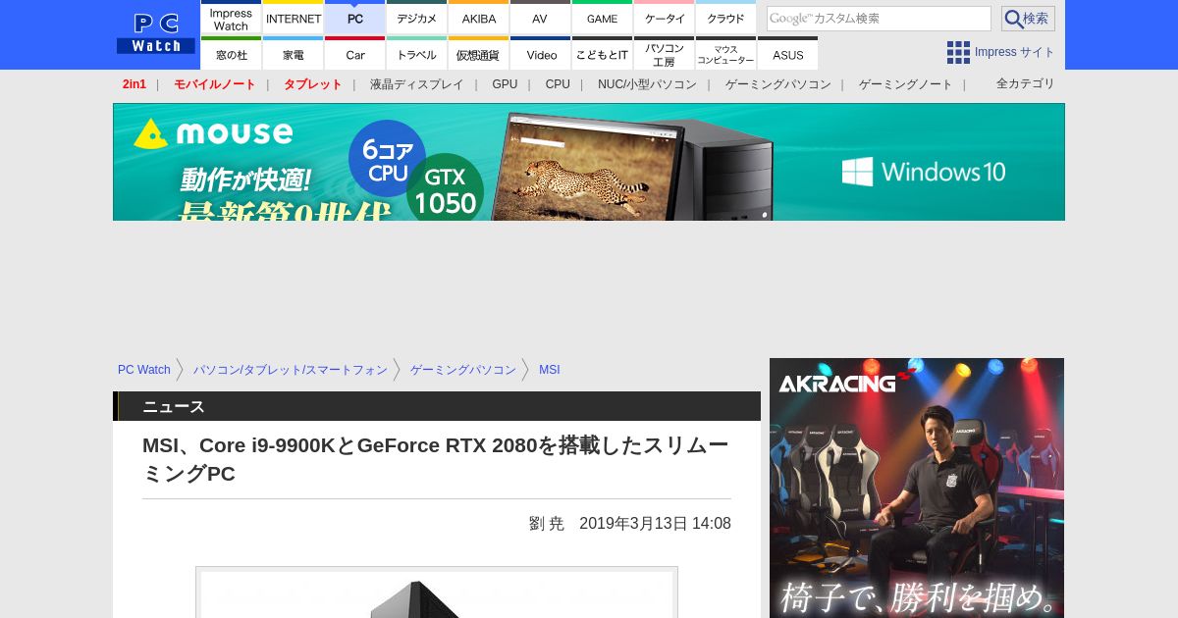Image resolution: width=1178 pixels, height=618 pixels.
Task: Click the author name 劉 尭
Action: point(547,524)
